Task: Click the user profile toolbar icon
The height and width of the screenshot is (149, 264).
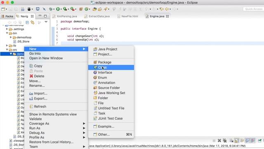Action: pyautogui.click(x=29, y=9)
